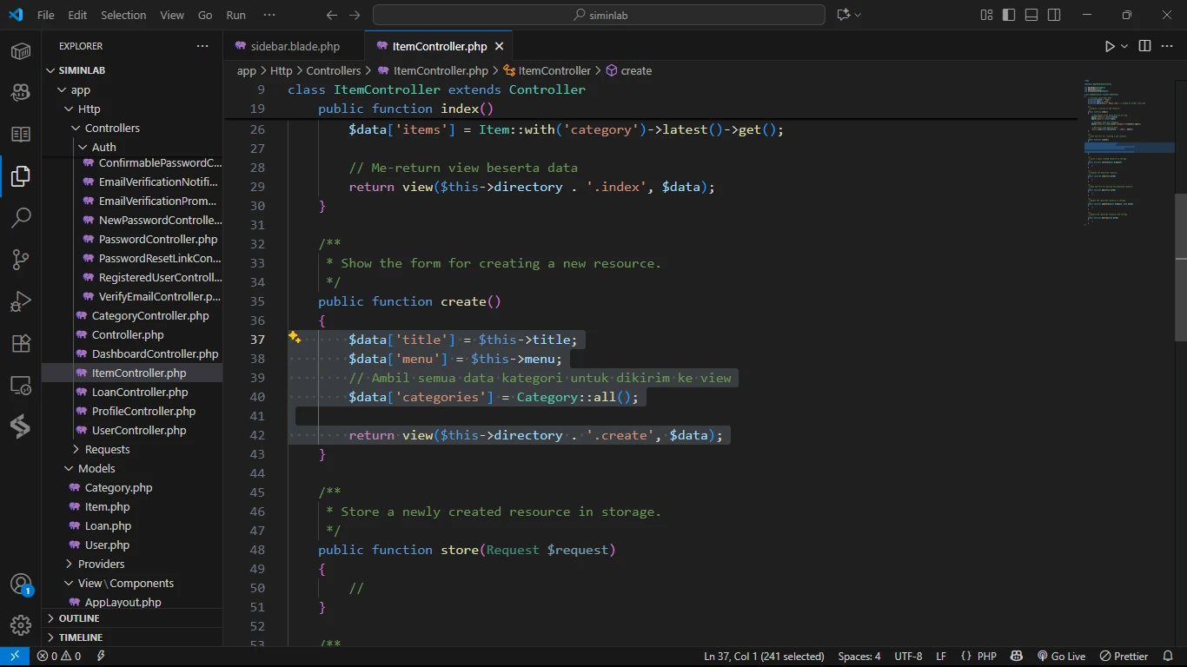Image resolution: width=1187 pixels, height=667 pixels.
Task: Expand the Requests folder
Action: coord(107,449)
